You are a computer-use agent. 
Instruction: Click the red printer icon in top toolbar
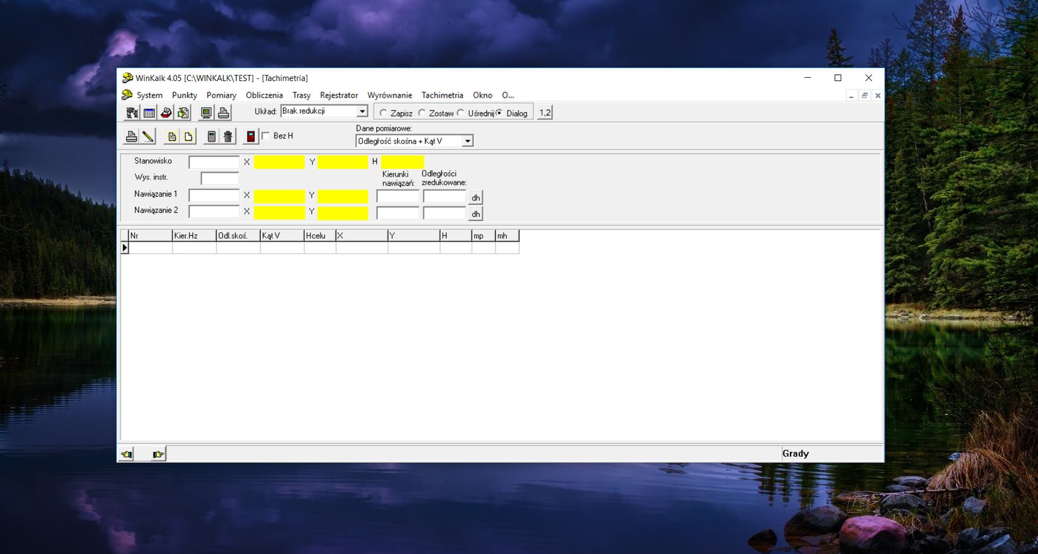(x=166, y=113)
